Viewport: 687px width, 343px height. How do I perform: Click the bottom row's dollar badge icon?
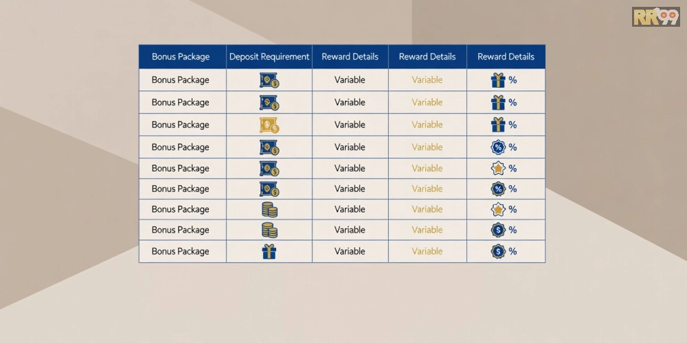pos(498,252)
